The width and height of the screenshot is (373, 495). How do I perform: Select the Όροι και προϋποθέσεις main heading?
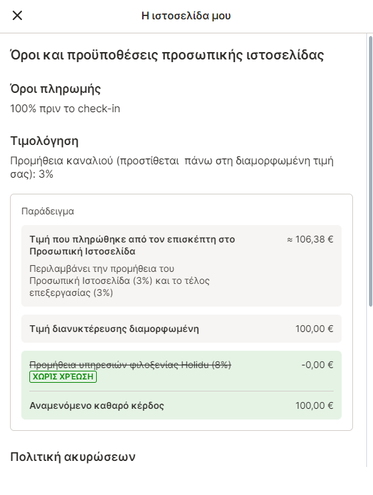click(167, 55)
